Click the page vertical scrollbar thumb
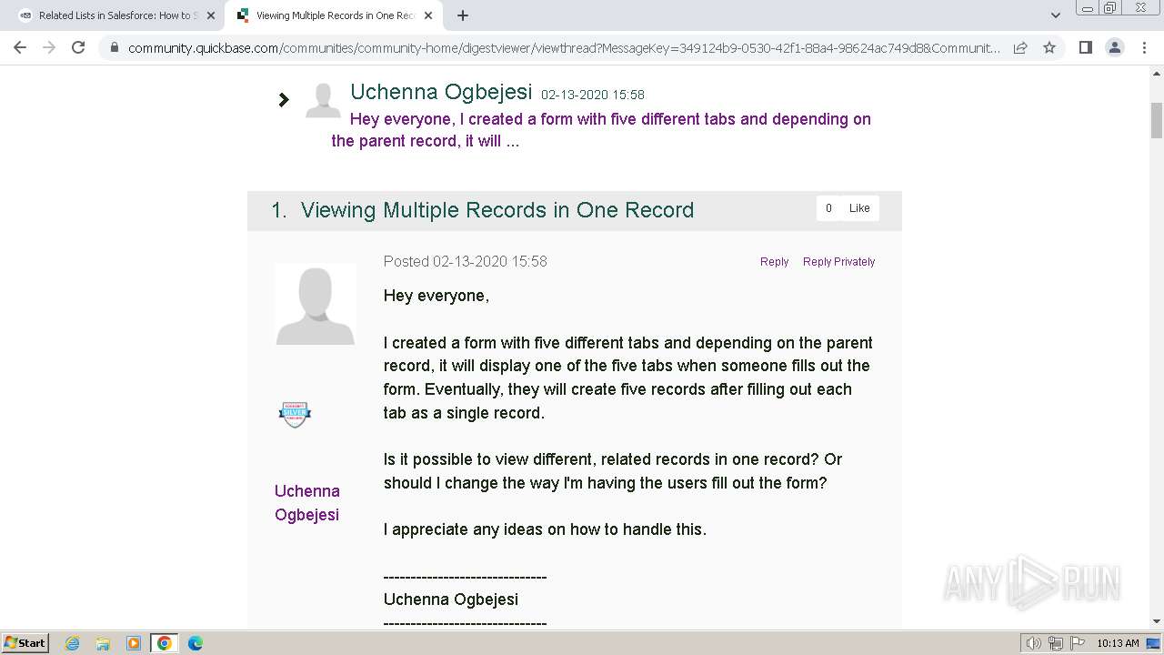This screenshot has width=1164, height=655. 1157,120
